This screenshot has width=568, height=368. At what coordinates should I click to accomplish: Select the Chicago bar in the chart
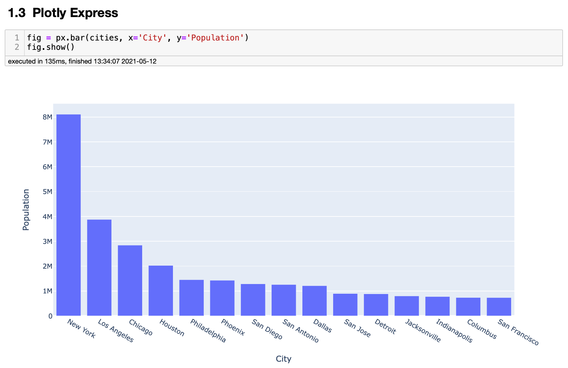pos(130,280)
